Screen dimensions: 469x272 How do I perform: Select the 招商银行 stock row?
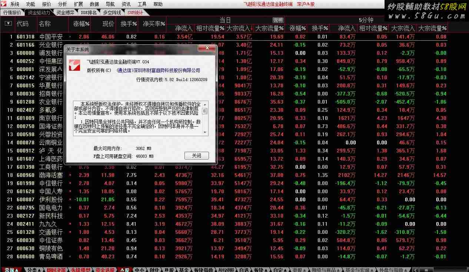point(224,94)
